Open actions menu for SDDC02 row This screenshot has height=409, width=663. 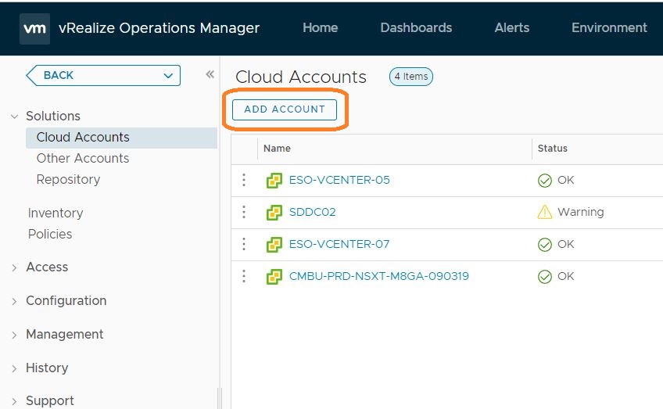(x=244, y=213)
